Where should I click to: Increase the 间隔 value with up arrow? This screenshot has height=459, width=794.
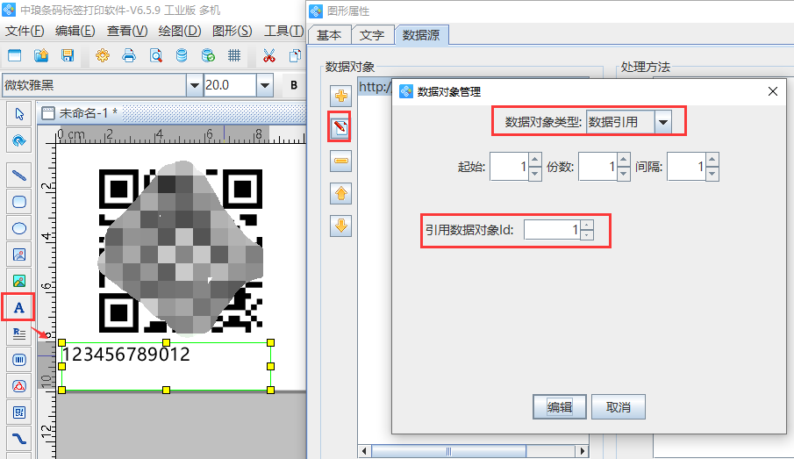pyautogui.click(x=712, y=160)
